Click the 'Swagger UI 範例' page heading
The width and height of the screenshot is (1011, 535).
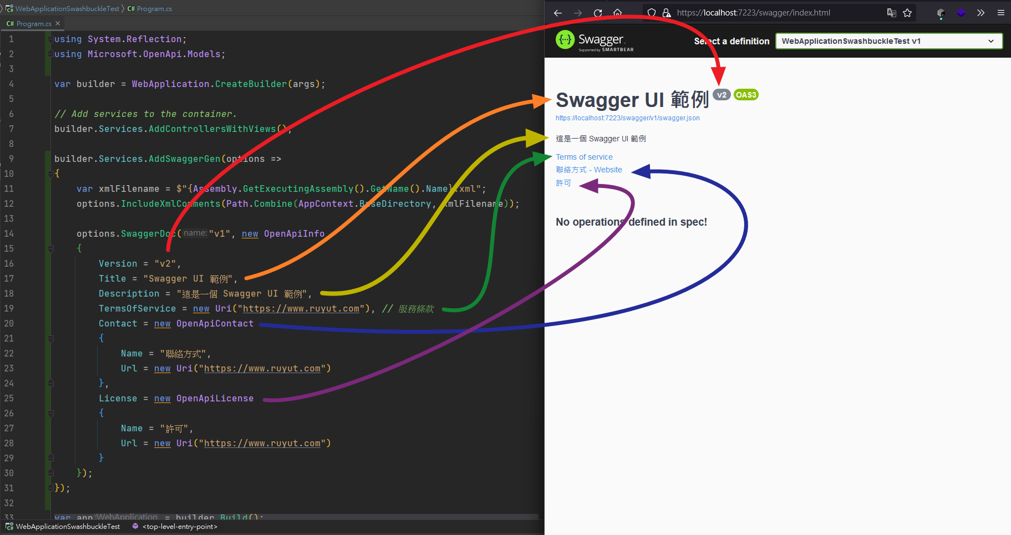point(632,100)
